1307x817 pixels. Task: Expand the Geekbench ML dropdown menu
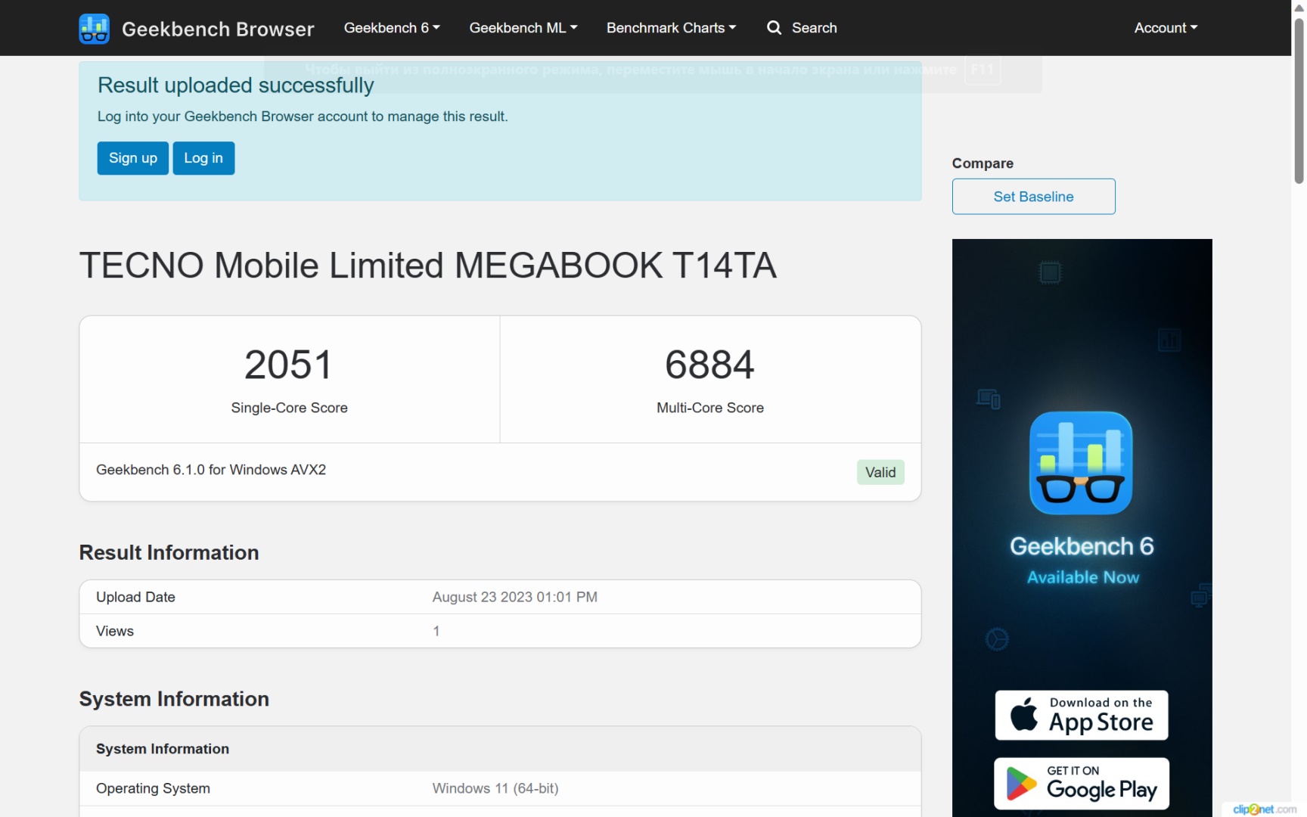pyautogui.click(x=523, y=28)
